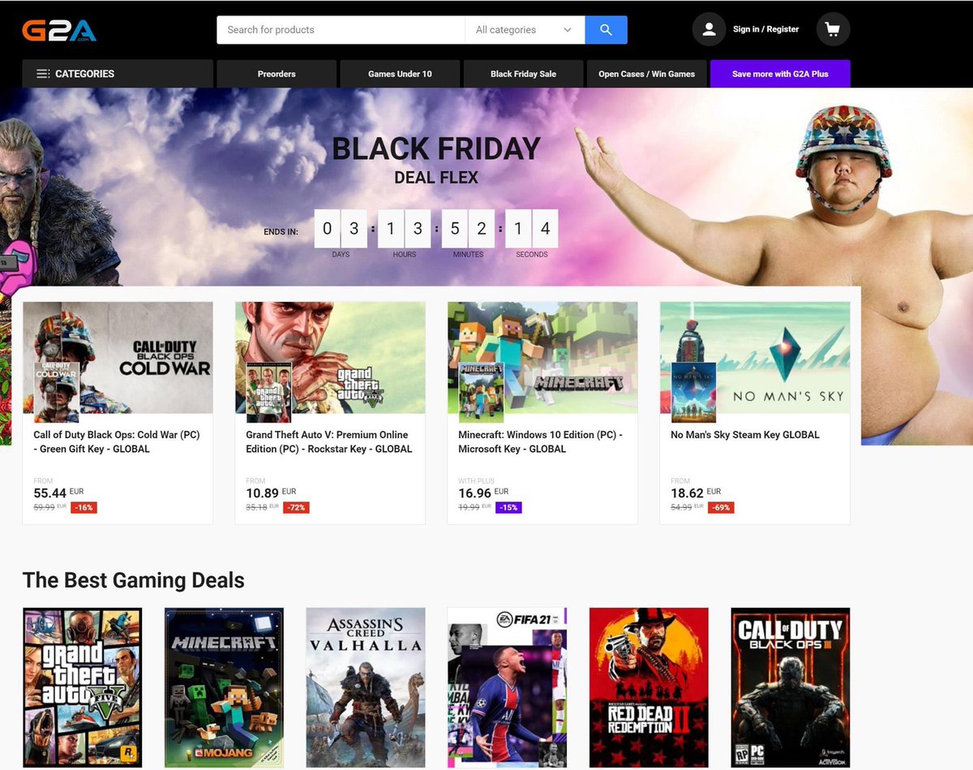The height and width of the screenshot is (770, 973).
Task: Expand the All categories dropdown
Action: click(525, 30)
